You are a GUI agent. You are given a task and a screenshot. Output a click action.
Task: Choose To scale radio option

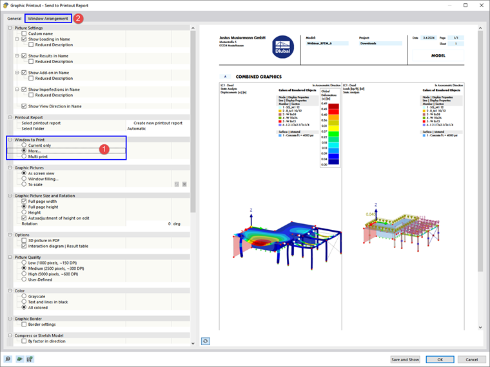pos(24,184)
